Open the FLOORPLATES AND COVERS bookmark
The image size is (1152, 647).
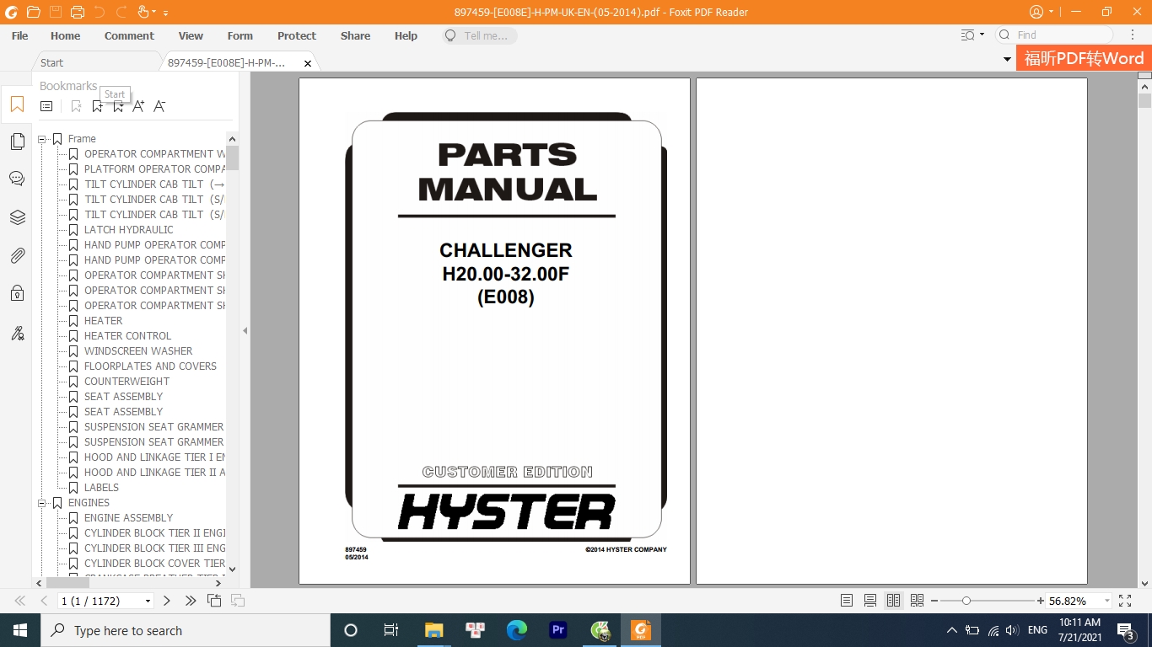150,366
